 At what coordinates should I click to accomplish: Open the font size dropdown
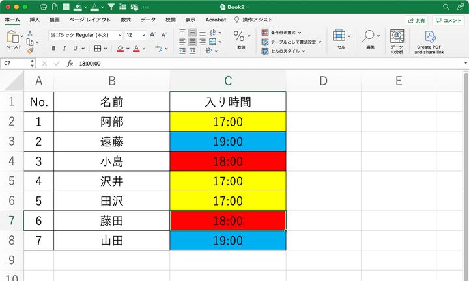tap(136, 34)
